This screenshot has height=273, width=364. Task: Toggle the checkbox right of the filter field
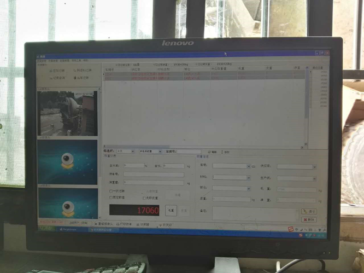pyautogui.click(x=209, y=152)
